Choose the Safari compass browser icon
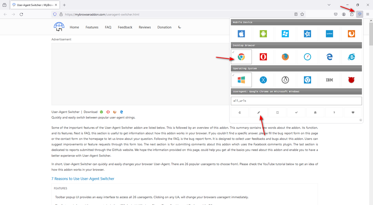 307,57
